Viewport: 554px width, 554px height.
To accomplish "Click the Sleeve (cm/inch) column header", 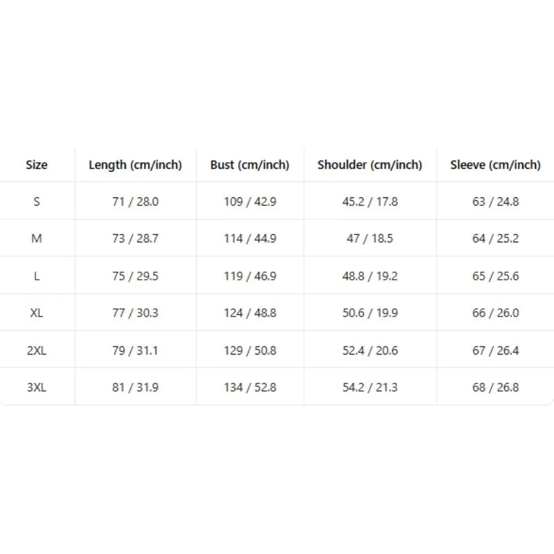I will click(495, 165).
